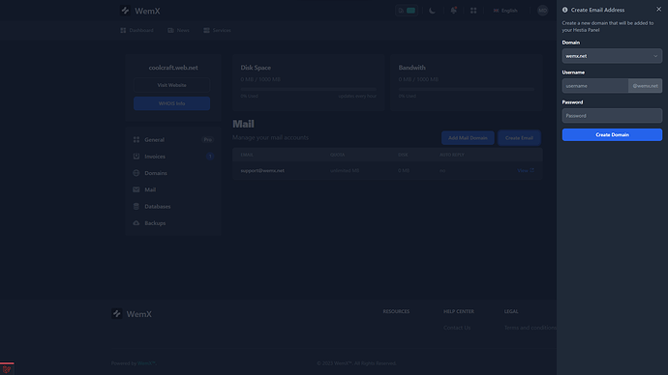
Task: Click the info icon beside Create Email Address
Action: pos(565,10)
